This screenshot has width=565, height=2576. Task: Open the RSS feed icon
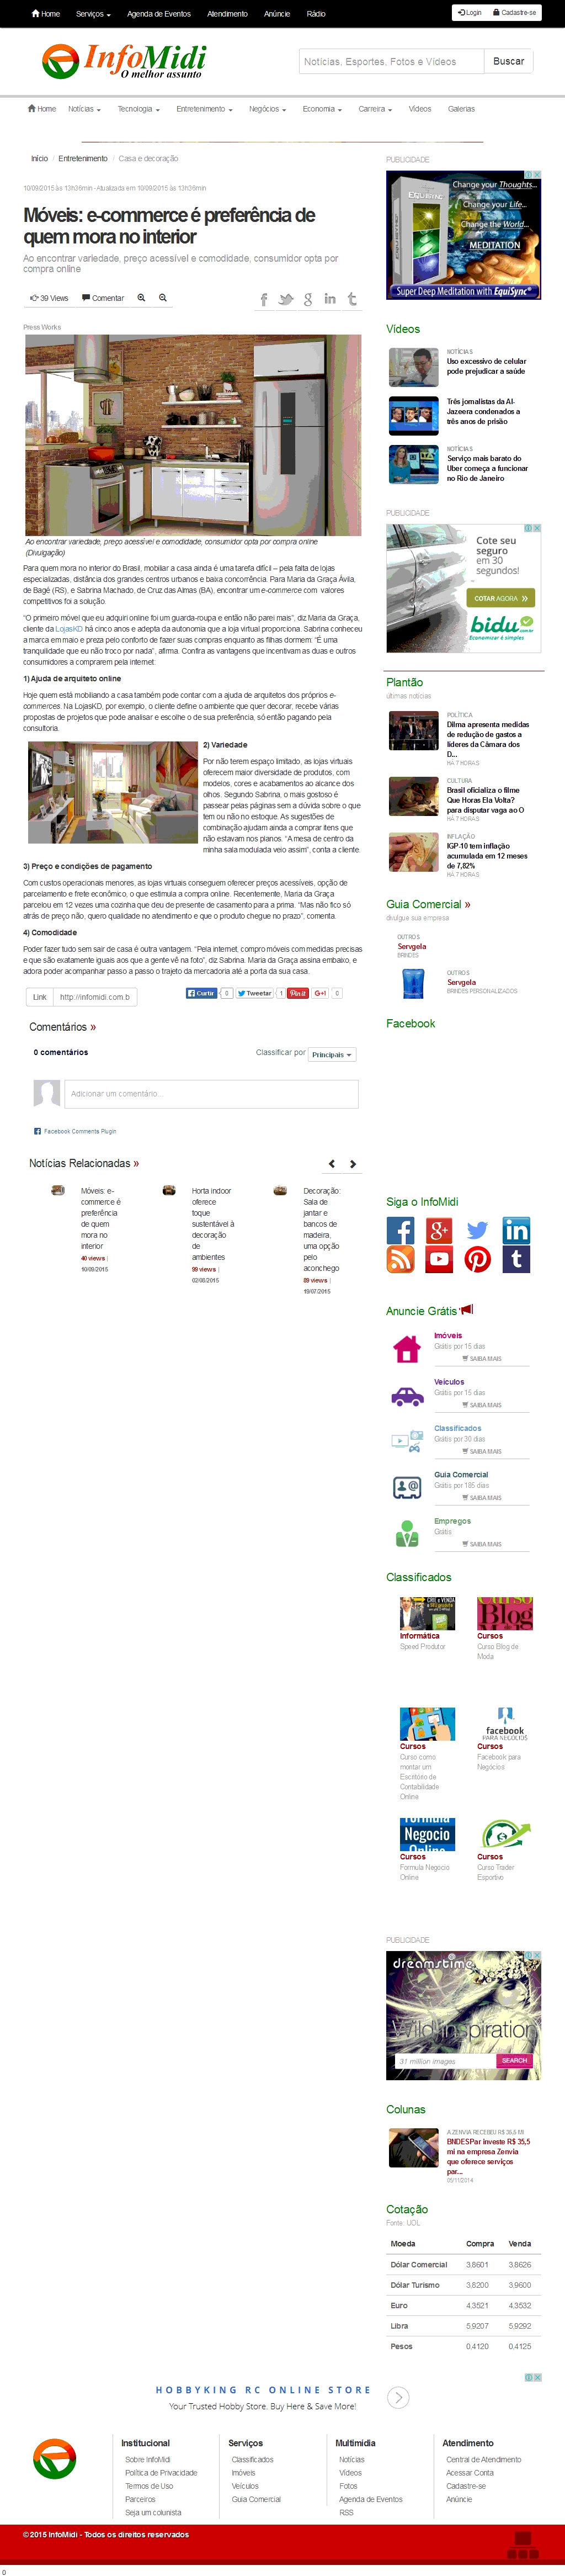[400, 1260]
